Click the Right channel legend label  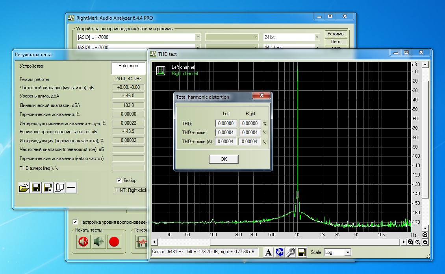[x=185, y=74]
